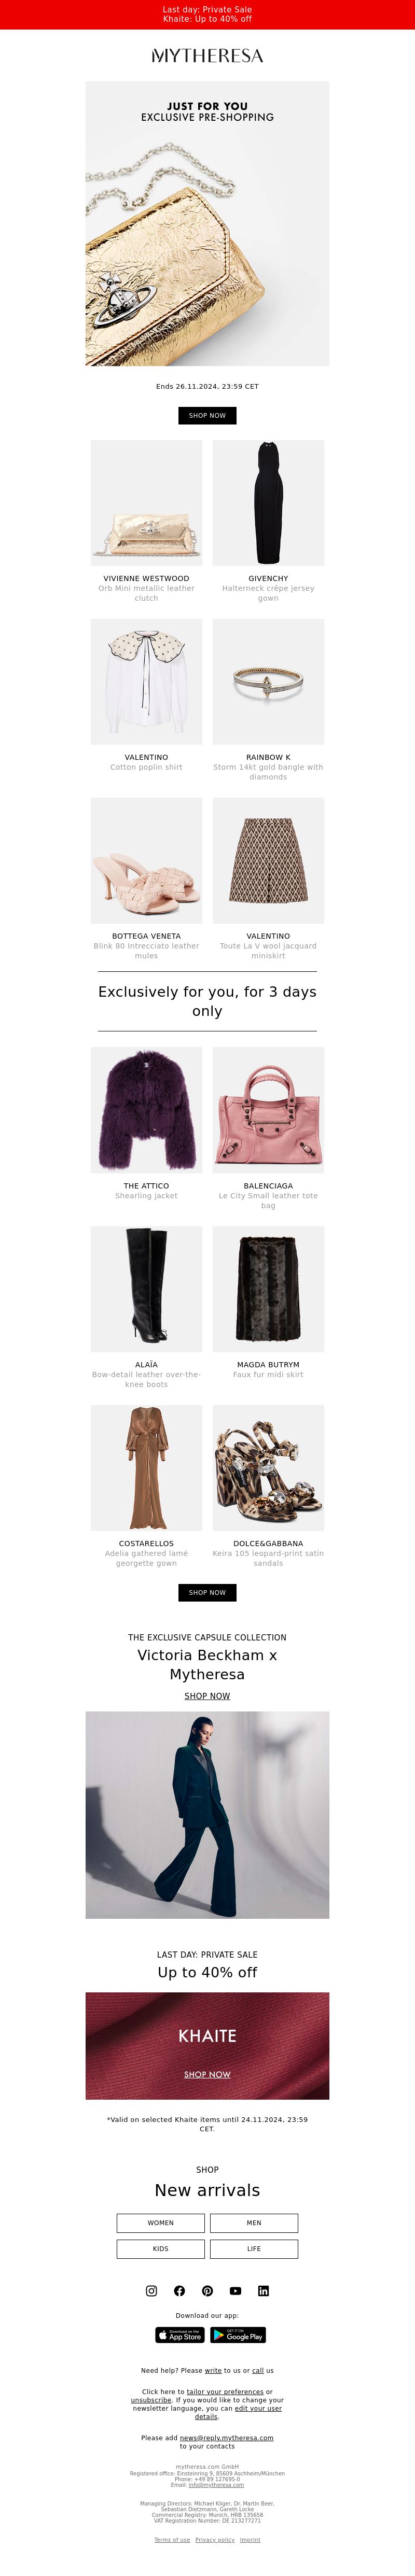Get the app on Google Play badge
Viewport: 415px width, 2576px height.
click(238, 2335)
